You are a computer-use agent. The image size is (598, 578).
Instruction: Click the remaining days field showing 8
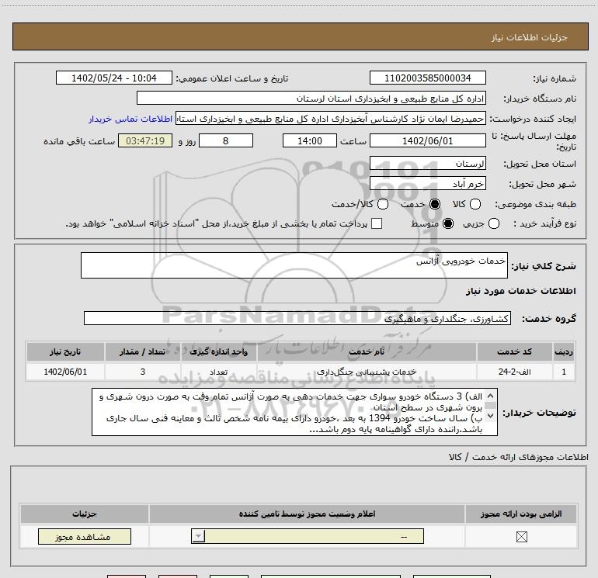coord(226,140)
